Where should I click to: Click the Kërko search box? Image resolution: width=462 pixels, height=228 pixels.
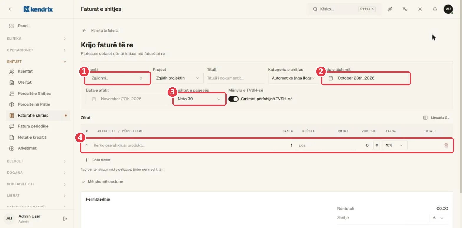pos(344,9)
